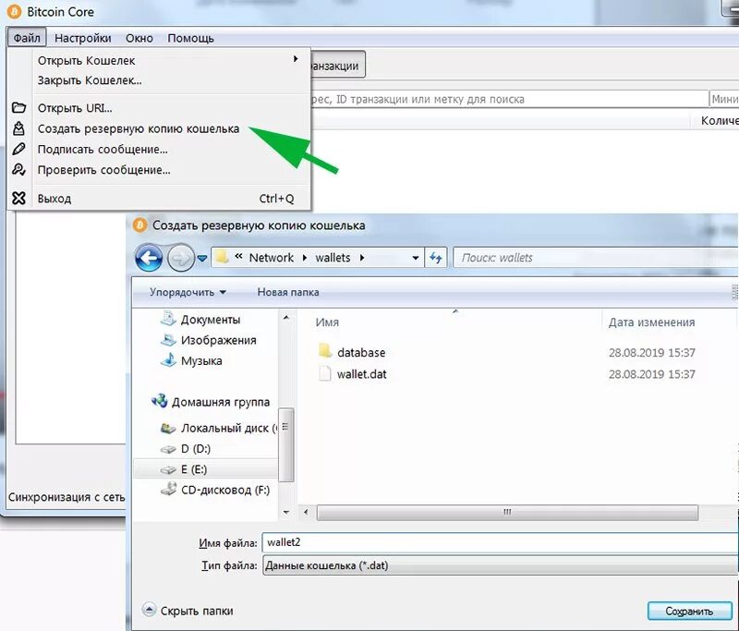This screenshot has width=739, height=631.
Task: Focus the Поиск: wallets search box
Action: [595, 258]
